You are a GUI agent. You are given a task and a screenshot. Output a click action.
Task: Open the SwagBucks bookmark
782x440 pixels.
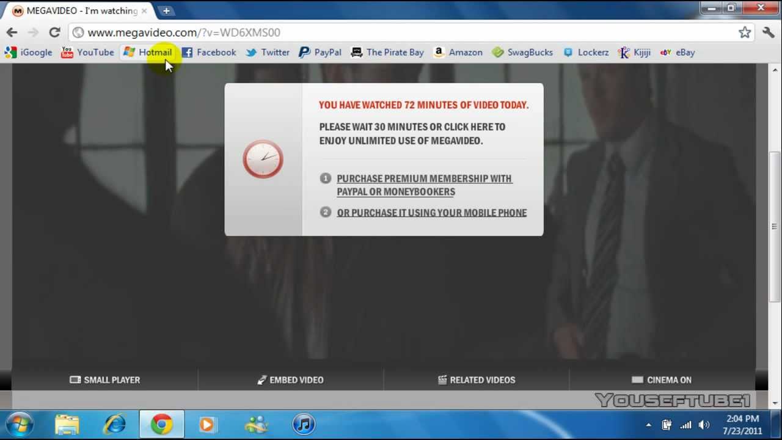(522, 53)
